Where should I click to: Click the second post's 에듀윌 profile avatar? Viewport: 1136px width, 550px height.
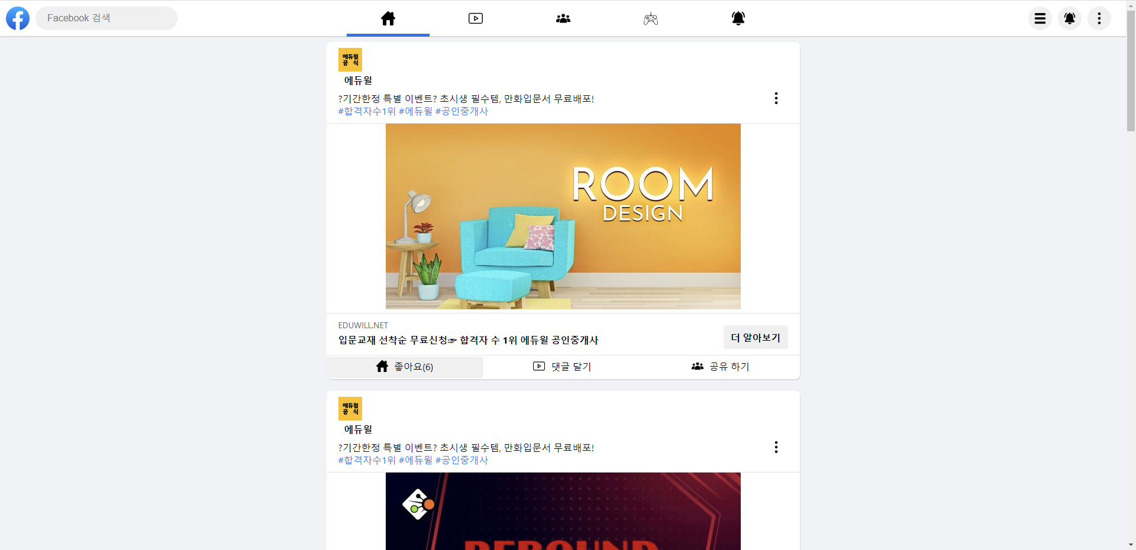pyautogui.click(x=350, y=409)
